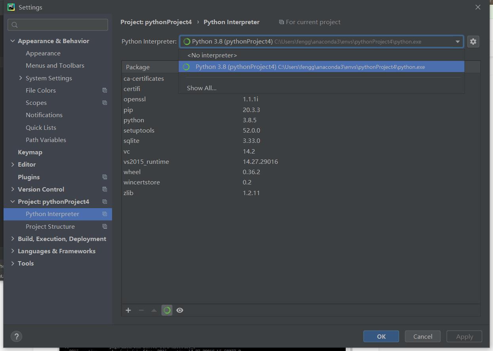
Task: Click the add package plus icon
Action: (128, 310)
